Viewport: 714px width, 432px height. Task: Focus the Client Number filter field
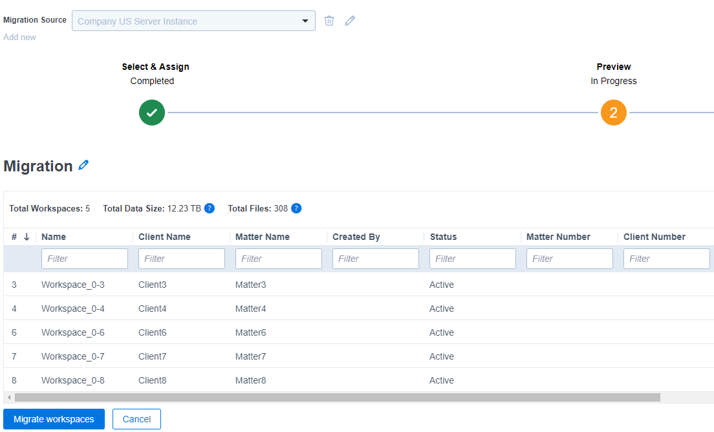click(667, 259)
